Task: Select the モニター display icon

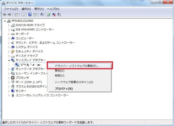Action: [x=13, y=91]
